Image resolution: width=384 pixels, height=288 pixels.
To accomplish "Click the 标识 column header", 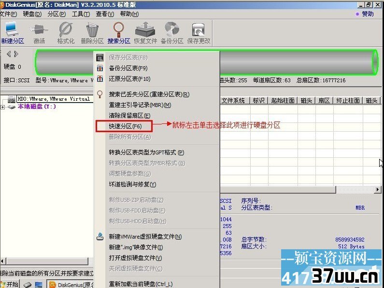I will click(x=259, y=100).
